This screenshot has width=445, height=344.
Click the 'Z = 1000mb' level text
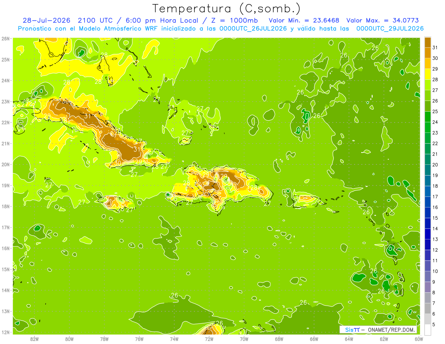(234, 20)
